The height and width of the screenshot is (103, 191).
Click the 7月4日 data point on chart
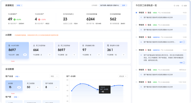pyautogui.click(x=97, y=89)
